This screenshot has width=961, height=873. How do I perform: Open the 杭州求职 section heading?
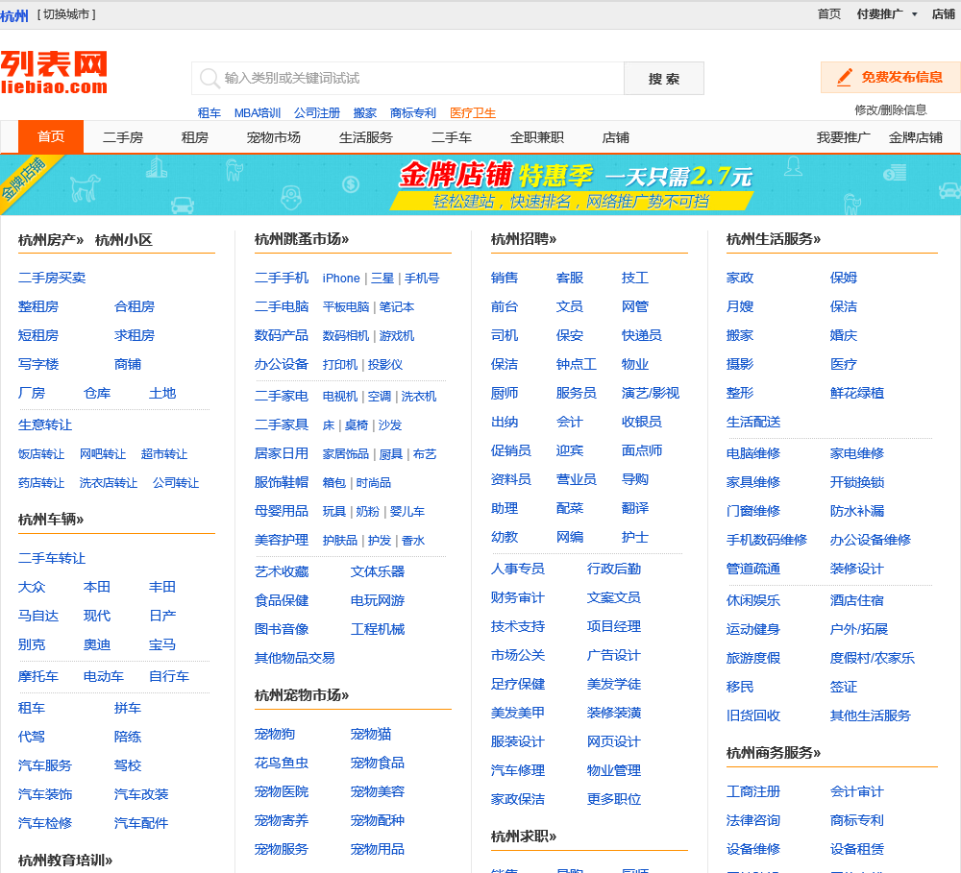524,837
